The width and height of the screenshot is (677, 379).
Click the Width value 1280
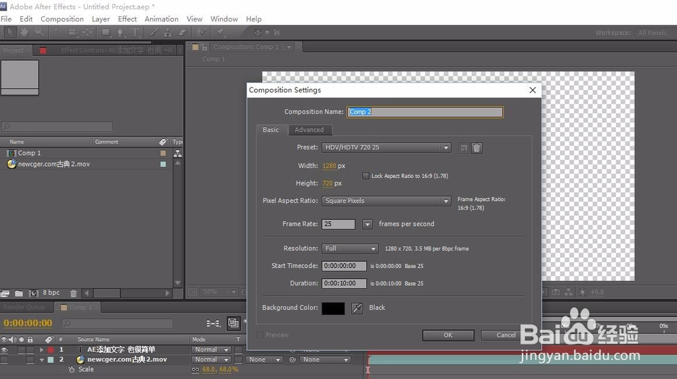coord(329,166)
